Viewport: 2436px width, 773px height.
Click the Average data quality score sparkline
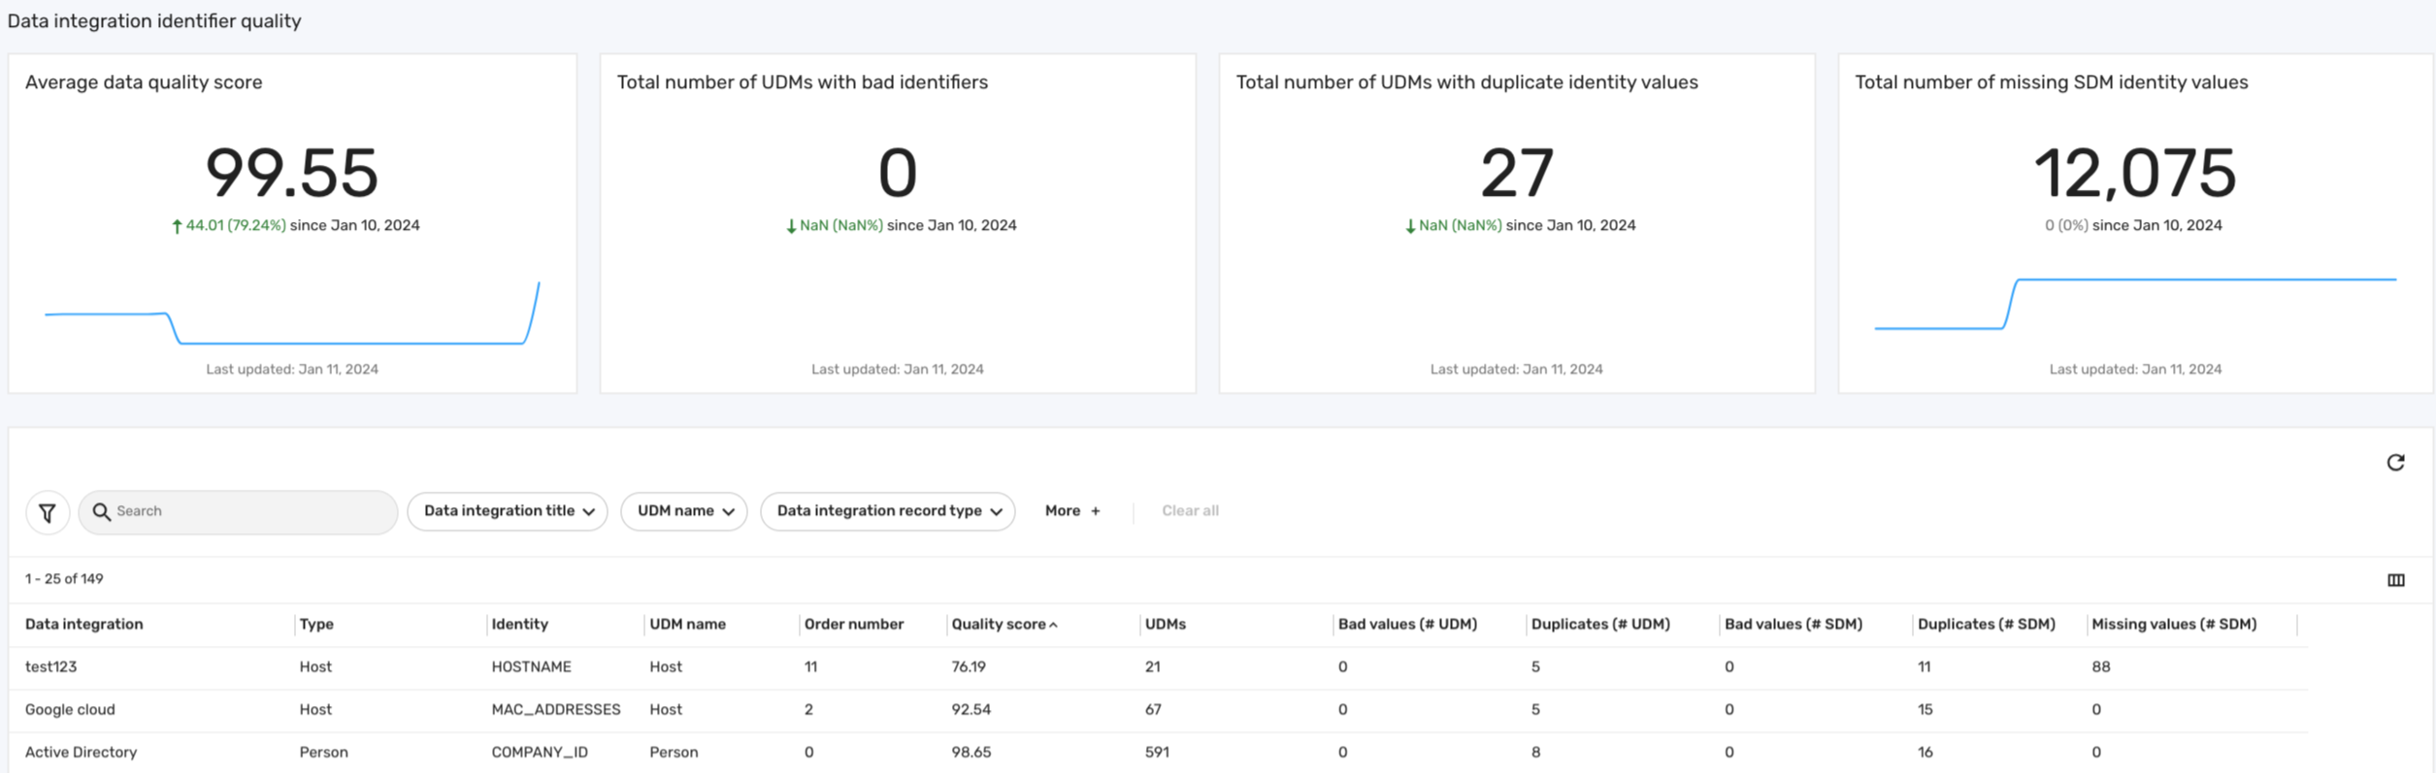(x=292, y=313)
